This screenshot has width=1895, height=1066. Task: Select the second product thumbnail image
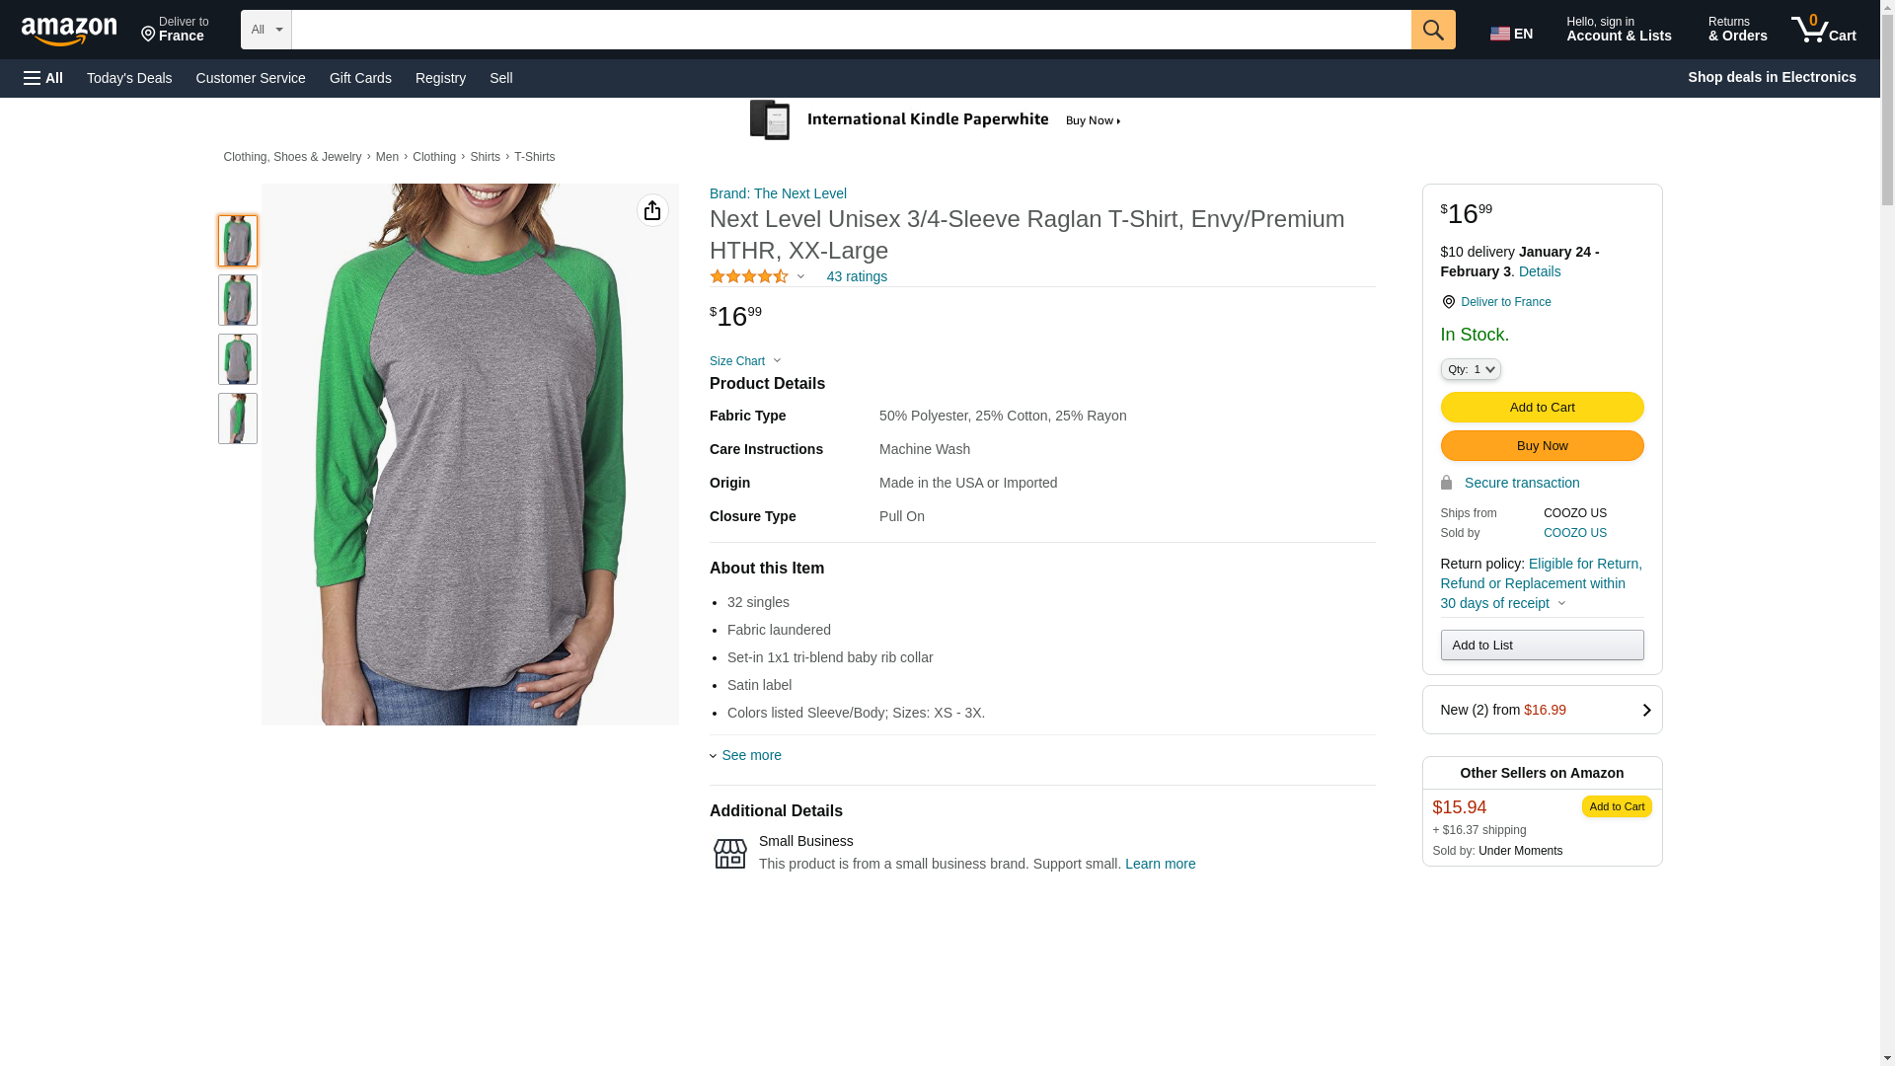coord(237,300)
